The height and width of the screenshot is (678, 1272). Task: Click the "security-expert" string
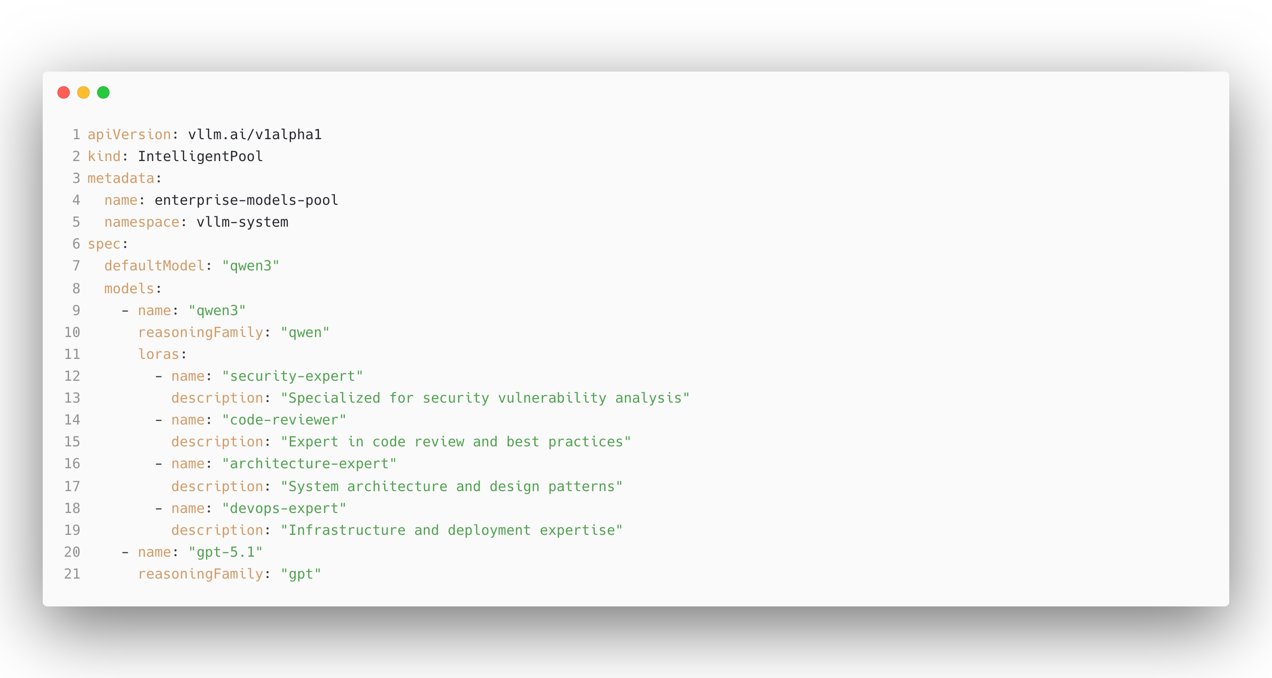coord(292,376)
